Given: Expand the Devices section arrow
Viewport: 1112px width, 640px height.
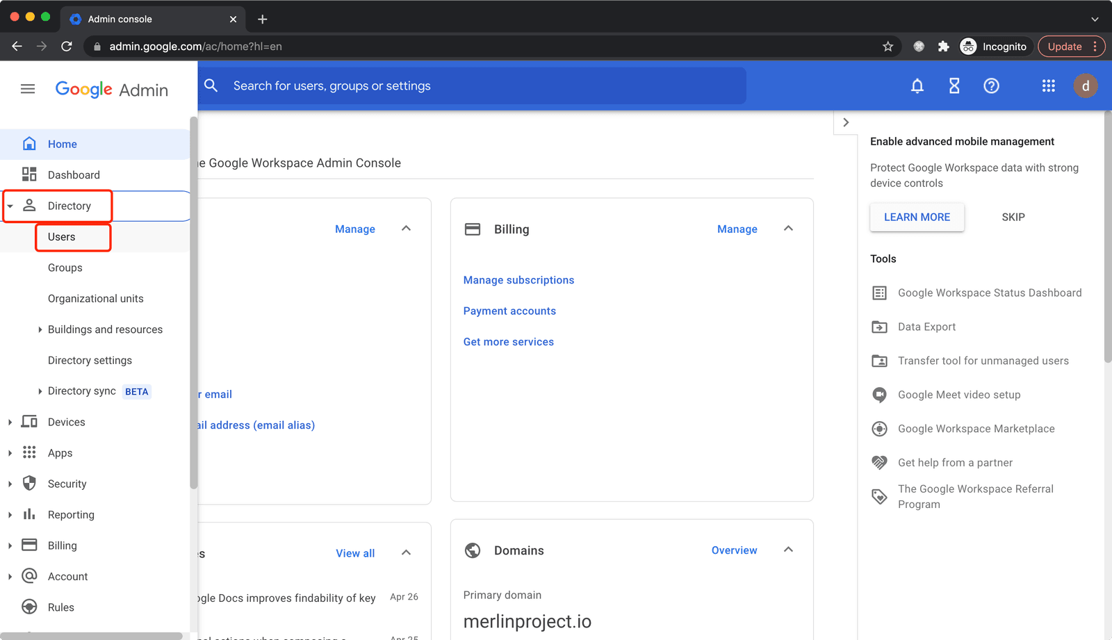Looking at the screenshot, I should 10,422.
